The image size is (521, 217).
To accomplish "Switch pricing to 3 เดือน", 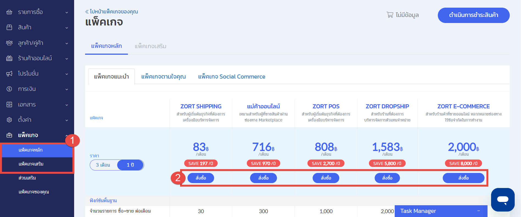I will pyautogui.click(x=103, y=165).
